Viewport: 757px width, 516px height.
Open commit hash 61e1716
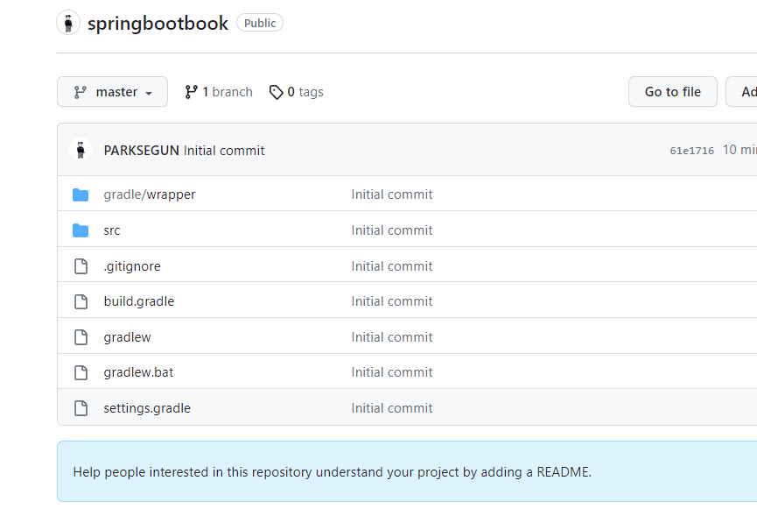point(692,151)
